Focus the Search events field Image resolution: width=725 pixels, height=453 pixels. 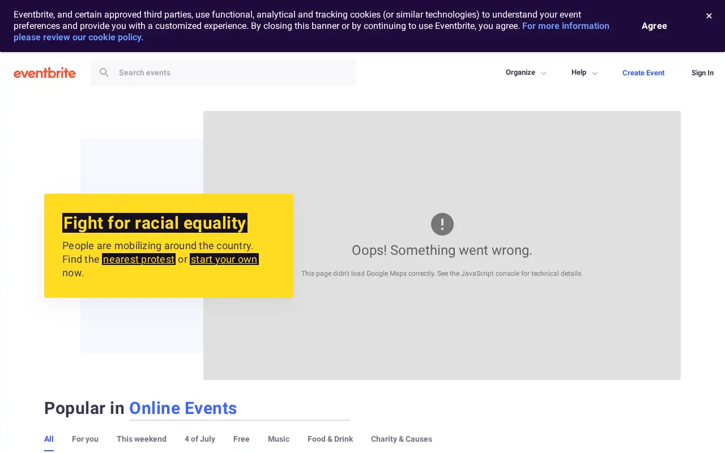pos(223,72)
